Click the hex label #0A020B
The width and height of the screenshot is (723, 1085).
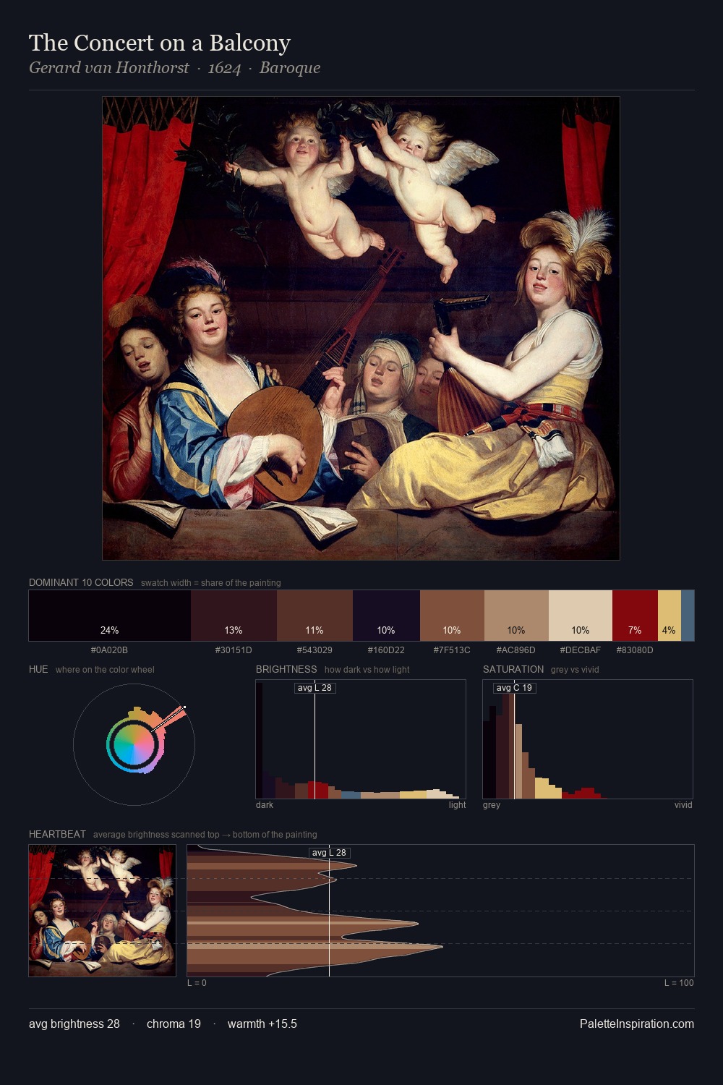109,650
